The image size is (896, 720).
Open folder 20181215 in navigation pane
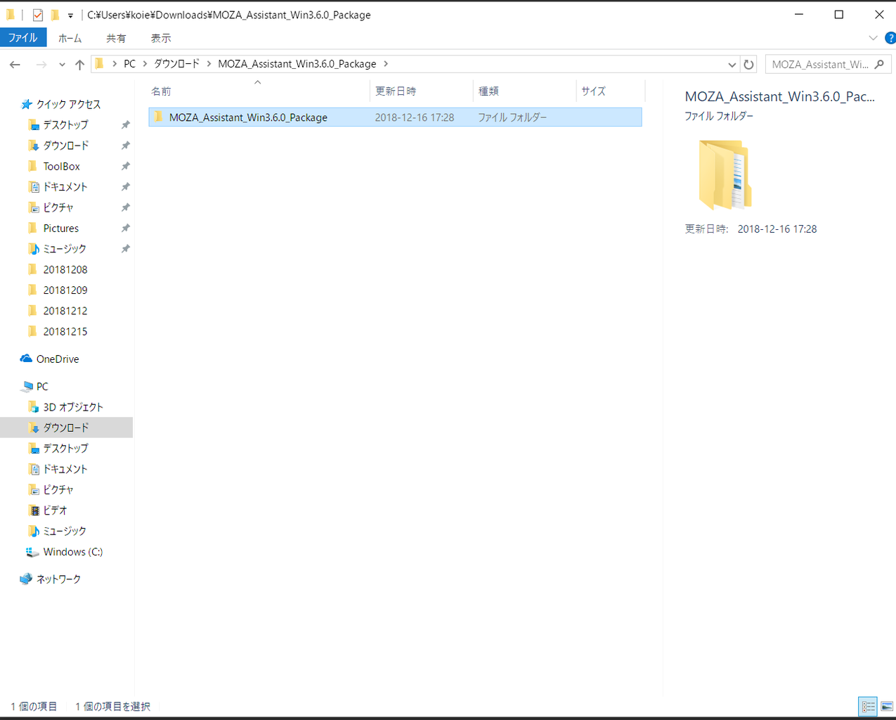click(65, 331)
